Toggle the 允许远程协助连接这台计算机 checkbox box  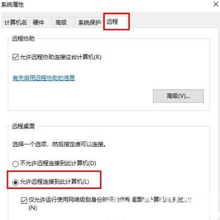15,57
